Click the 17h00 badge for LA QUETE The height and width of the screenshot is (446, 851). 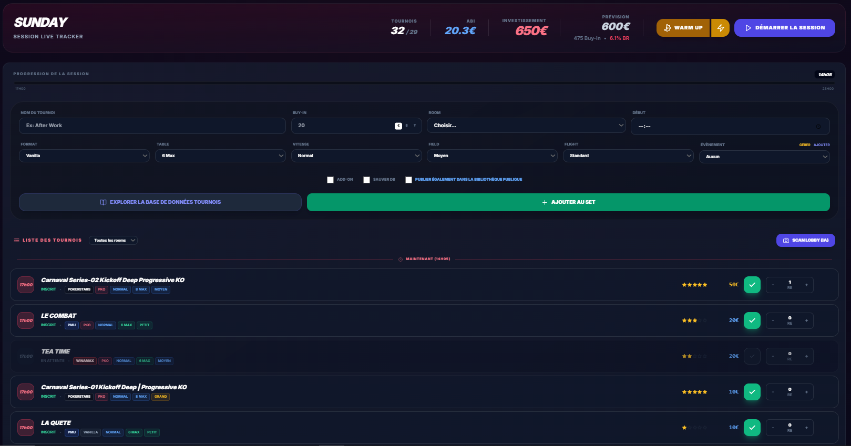pyautogui.click(x=26, y=428)
